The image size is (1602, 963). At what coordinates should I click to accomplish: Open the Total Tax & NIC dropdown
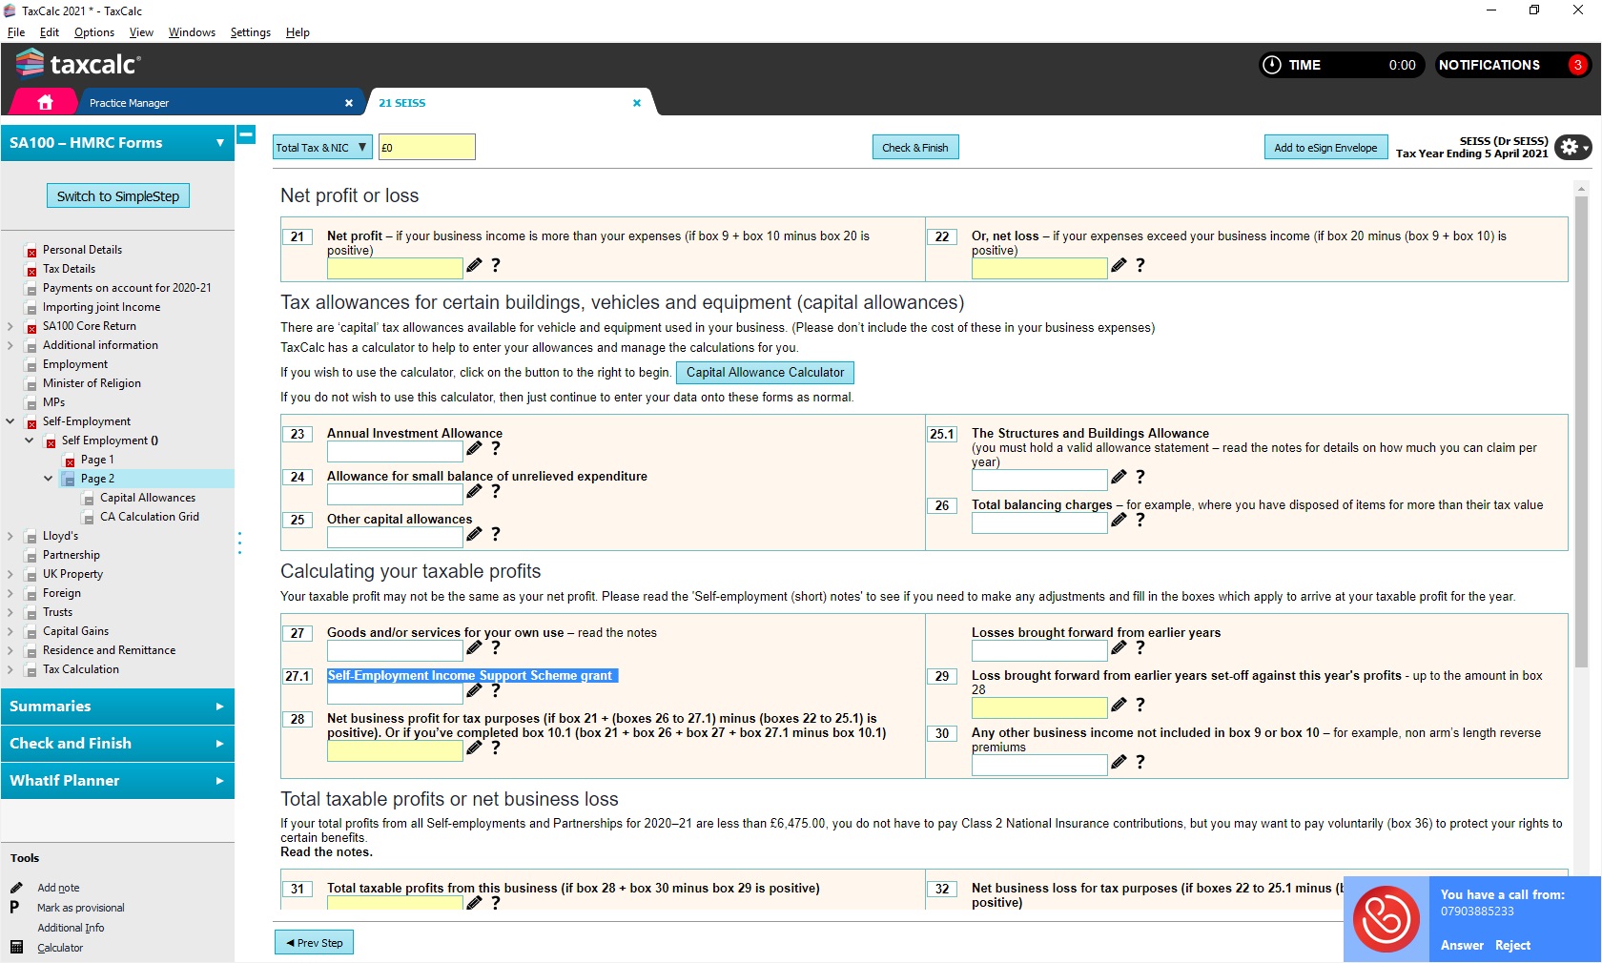[322, 148]
